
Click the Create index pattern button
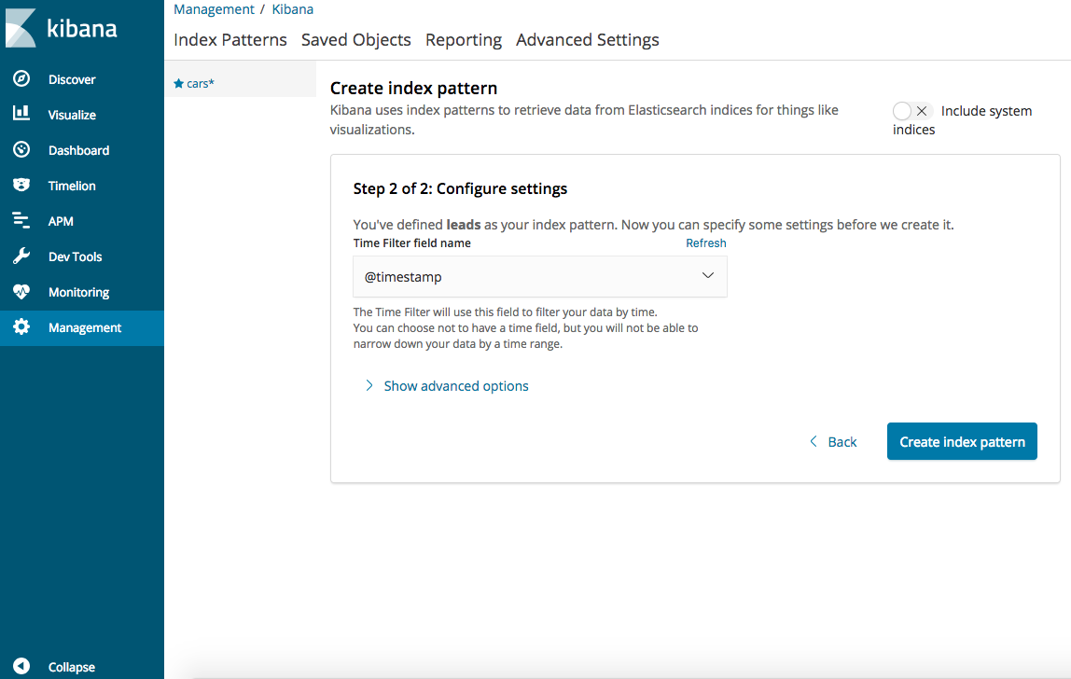962,441
